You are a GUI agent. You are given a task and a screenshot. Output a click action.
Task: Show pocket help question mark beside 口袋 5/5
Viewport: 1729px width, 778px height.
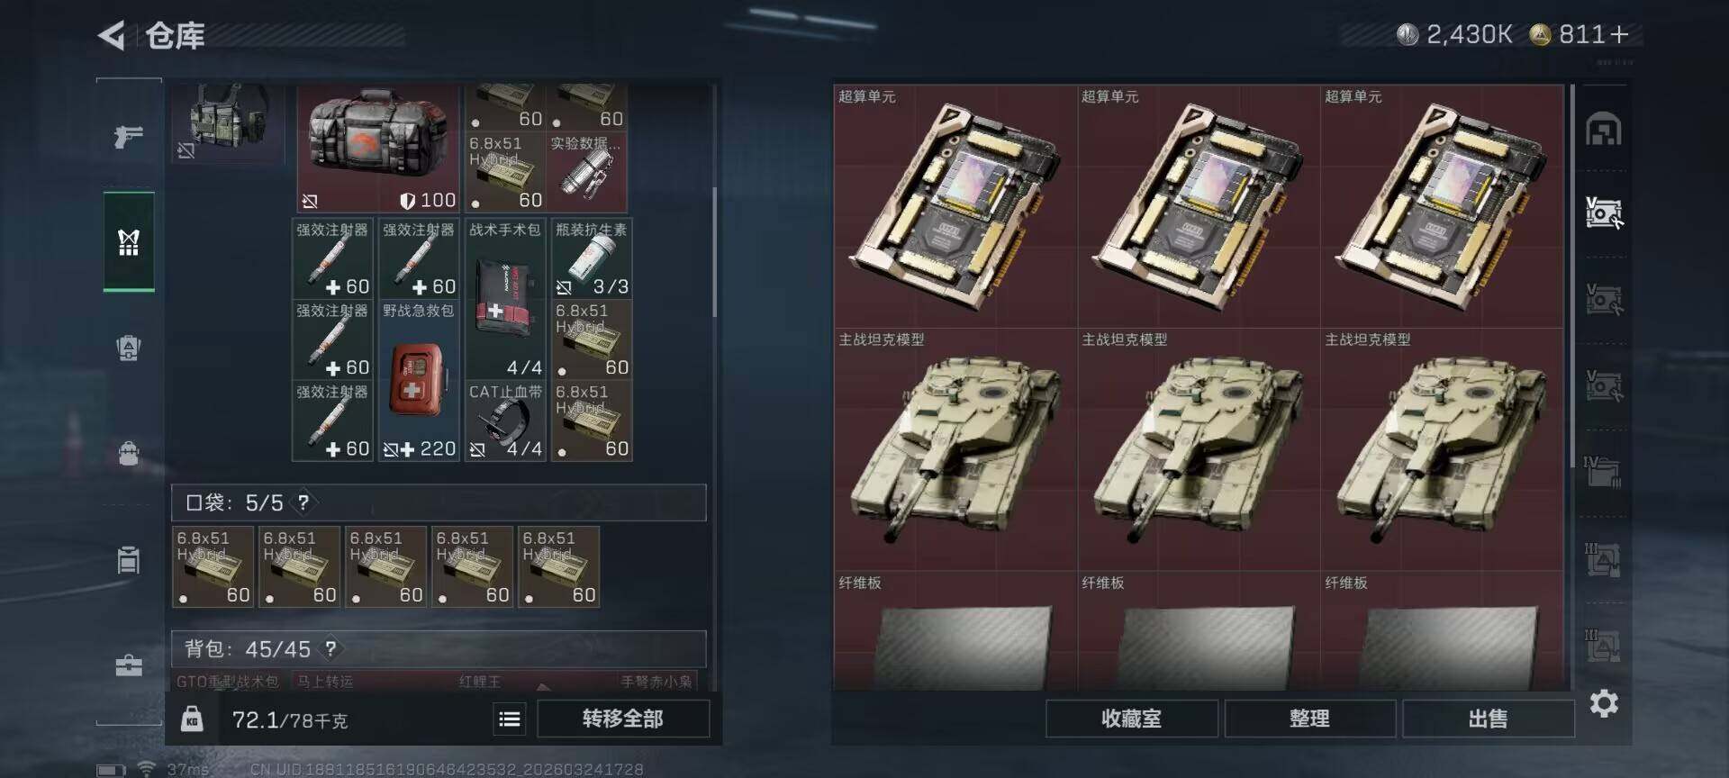point(303,502)
